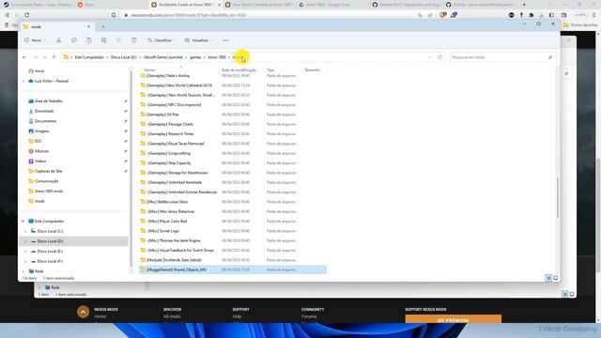Click the file list vertical scrollbar

(558, 199)
